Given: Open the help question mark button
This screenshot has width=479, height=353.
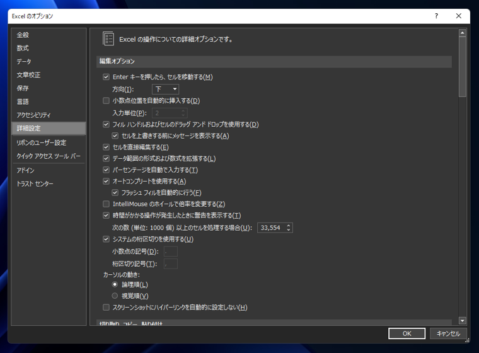Looking at the screenshot, I should pos(436,16).
